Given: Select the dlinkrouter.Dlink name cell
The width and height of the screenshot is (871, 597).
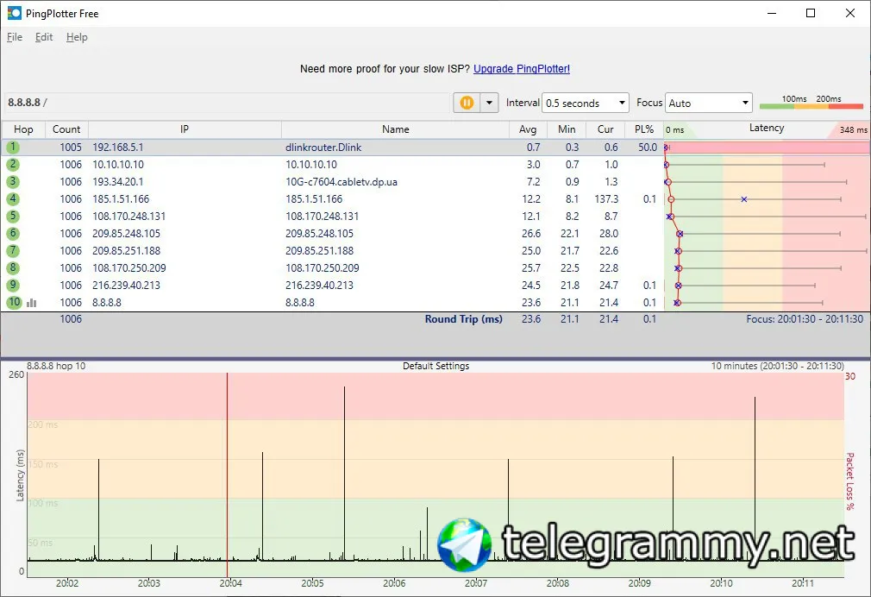Looking at the screenshot, I should (323, 148).
